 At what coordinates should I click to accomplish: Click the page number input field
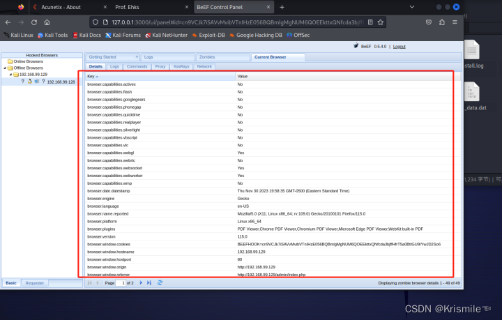coord(121,283)
